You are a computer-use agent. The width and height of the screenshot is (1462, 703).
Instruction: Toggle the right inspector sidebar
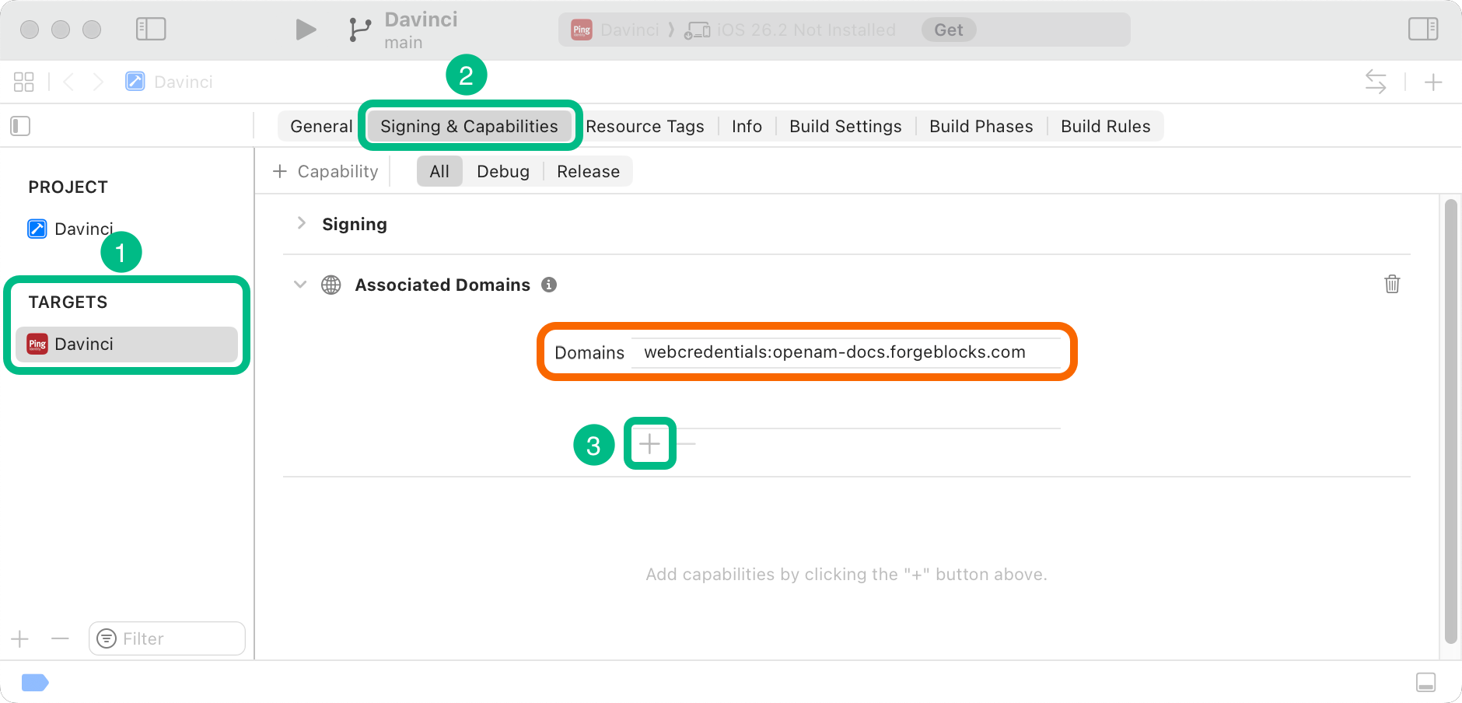tap(1424, 29)
